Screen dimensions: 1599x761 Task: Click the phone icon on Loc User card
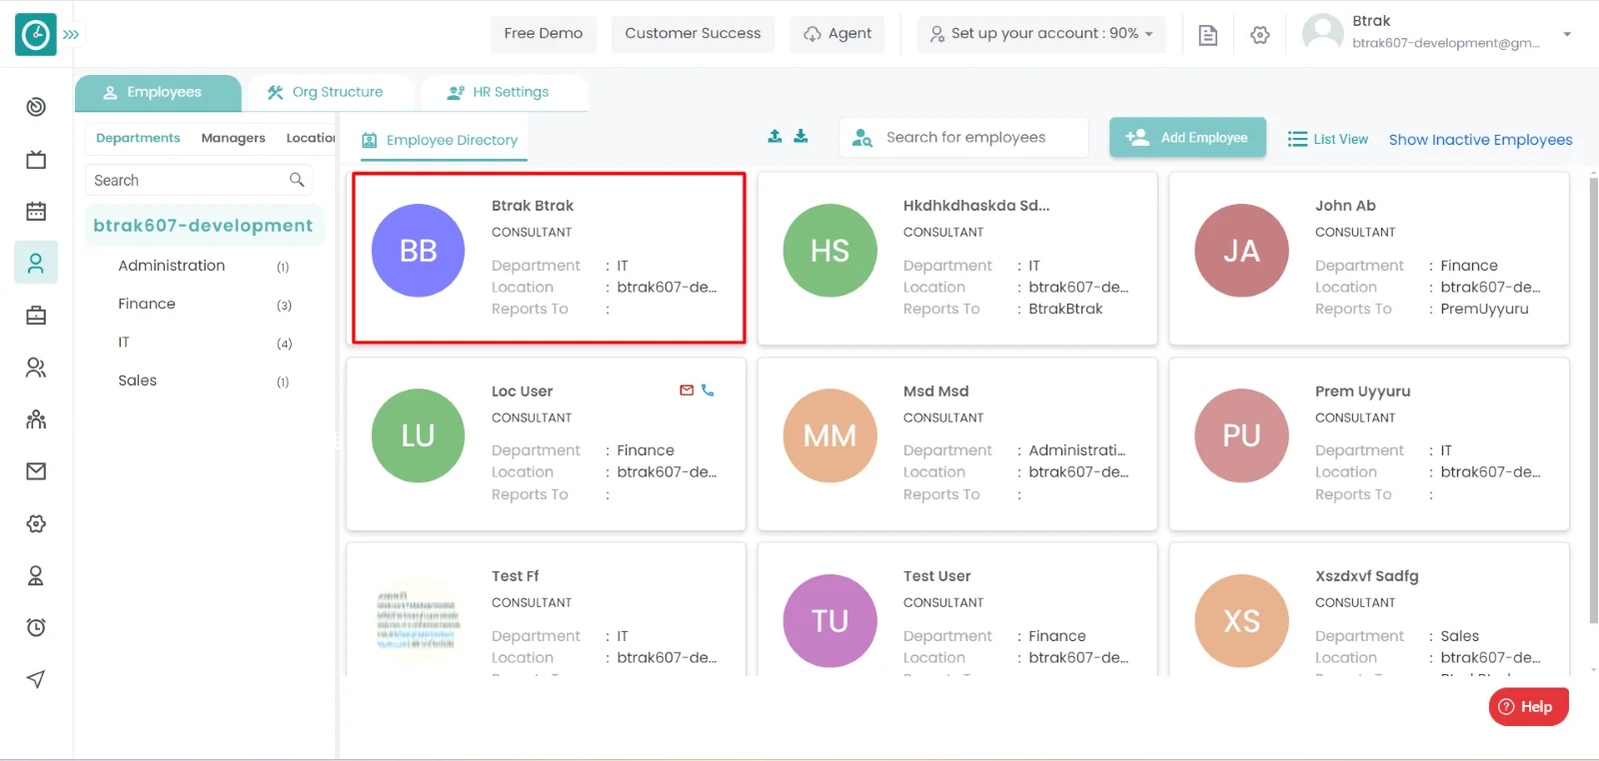point(708,390)
